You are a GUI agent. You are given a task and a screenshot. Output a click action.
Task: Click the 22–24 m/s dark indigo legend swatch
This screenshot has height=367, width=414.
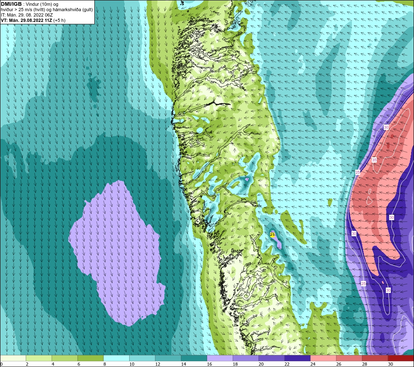coord(298,358)
